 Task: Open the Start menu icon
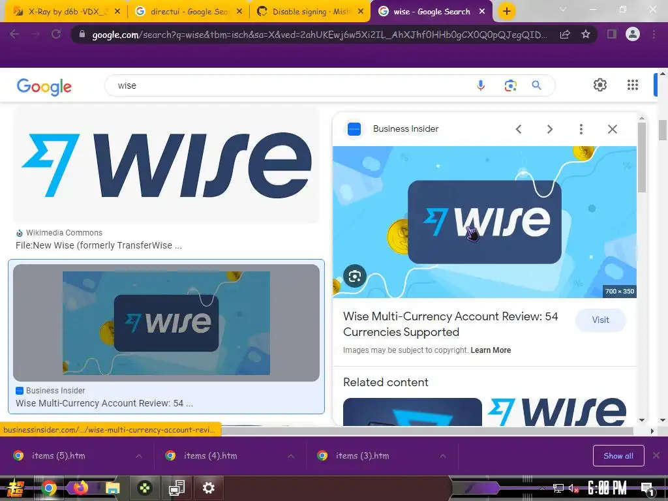click(x=16, y=488)
